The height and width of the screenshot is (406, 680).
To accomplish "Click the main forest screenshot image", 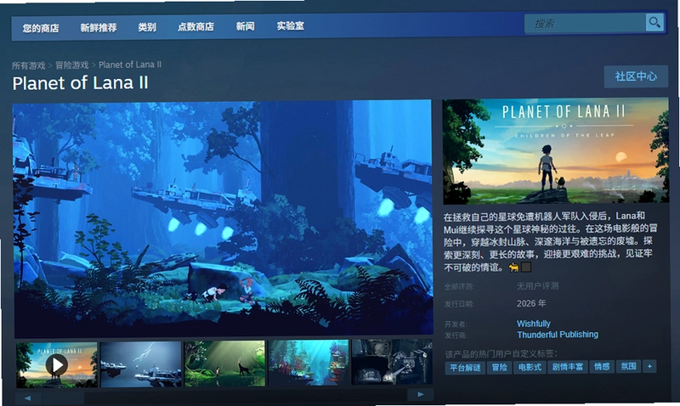I will point(223,219).
